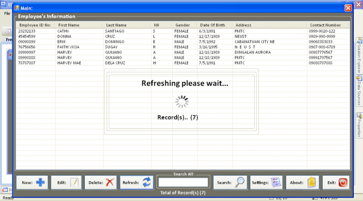Click last name DOMINGO
This screenshot has height=201, width=363.
coord(115,42)
